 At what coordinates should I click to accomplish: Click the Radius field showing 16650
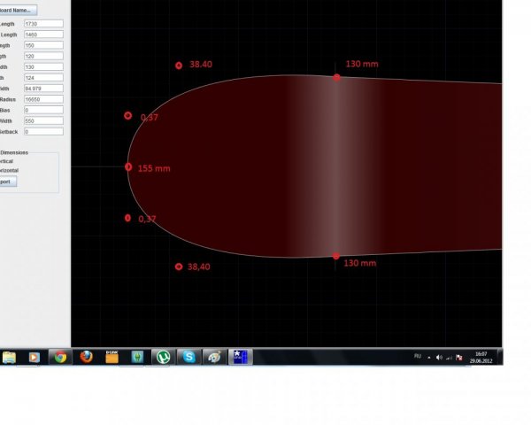click(43, 99)
